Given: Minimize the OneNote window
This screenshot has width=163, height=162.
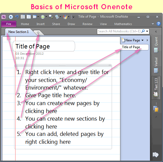Looking at the screenshot, I should click(x=139, y=17).
